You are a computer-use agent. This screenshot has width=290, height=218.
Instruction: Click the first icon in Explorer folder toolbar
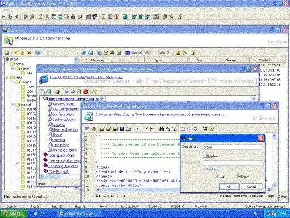click(x=7, y=53)
